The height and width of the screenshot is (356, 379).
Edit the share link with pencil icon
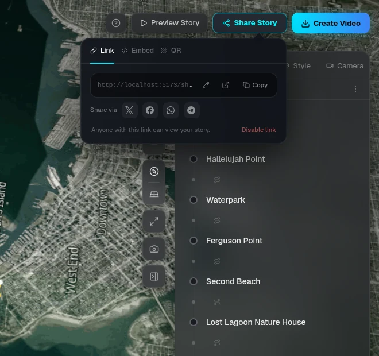click(206, 85)
